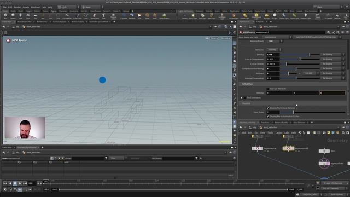Screen dimensions: 350x197
Task: Select the Font (T) shelf tool
Action: coord(103,16)
